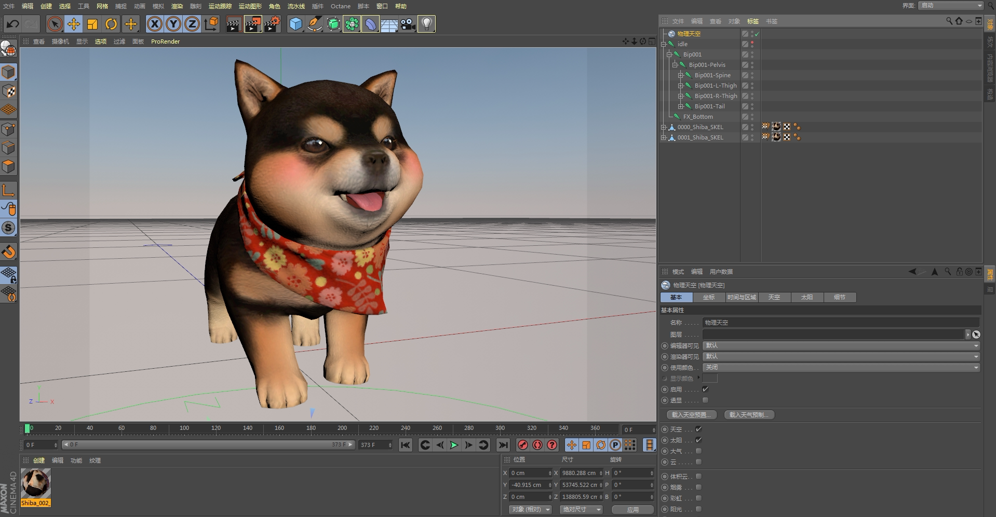Open the 运动图形 menu
The height and width of the screenshot is (517, 996).
tap(250, 6)
